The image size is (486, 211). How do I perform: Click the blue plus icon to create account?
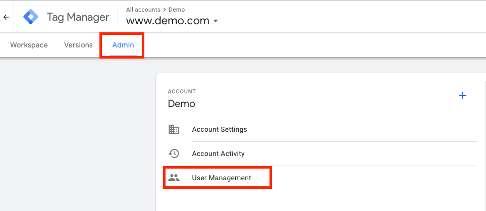click(462, 95)
